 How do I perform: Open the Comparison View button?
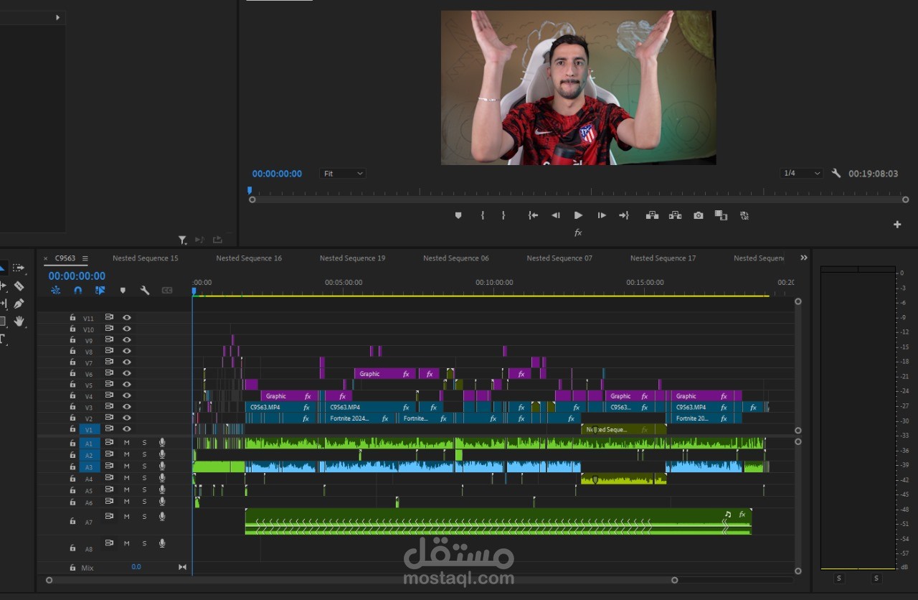click(721, 215)
